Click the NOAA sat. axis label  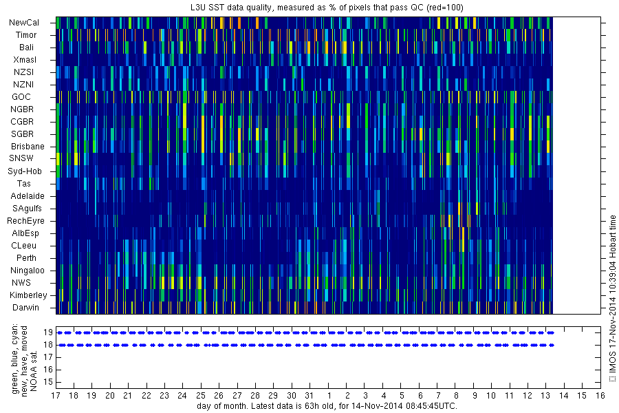(34, 371)
